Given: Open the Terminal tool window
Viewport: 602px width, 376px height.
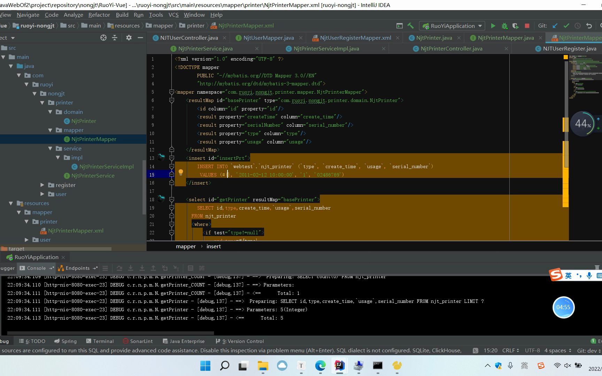Looking at the screenshot, I should point(100,341).
